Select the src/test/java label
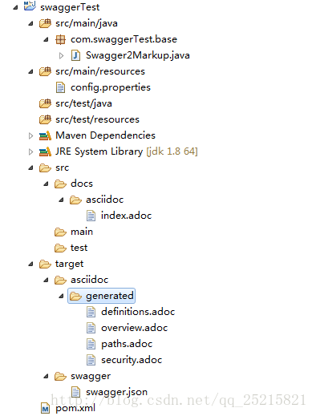 [83, 103]
